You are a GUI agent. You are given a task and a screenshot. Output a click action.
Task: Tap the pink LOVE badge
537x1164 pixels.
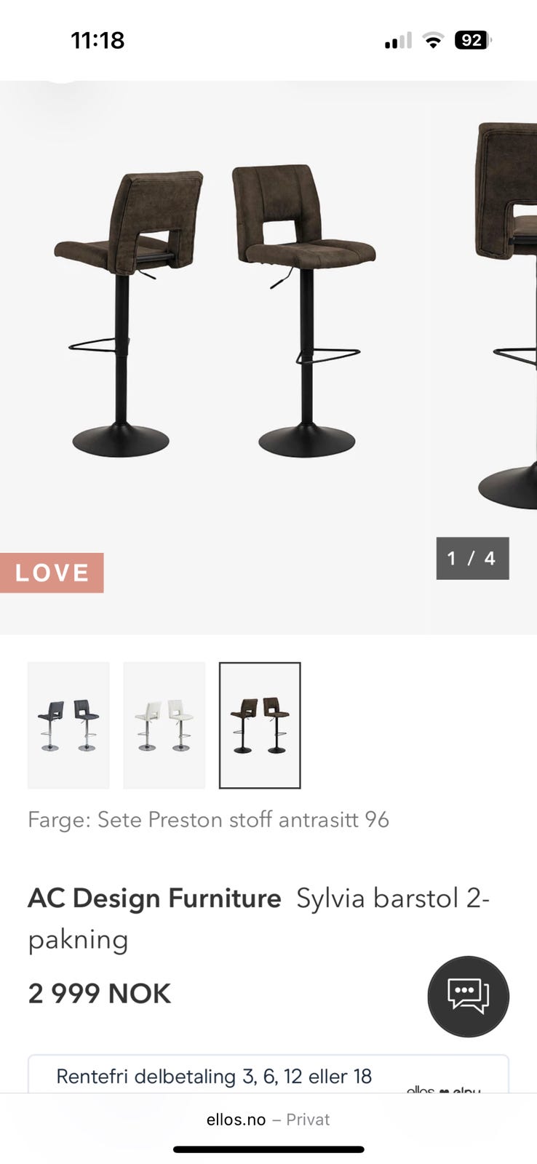coord(52,573)
